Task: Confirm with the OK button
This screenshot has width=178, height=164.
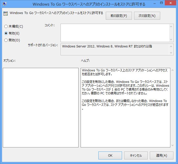Action: 110,156
